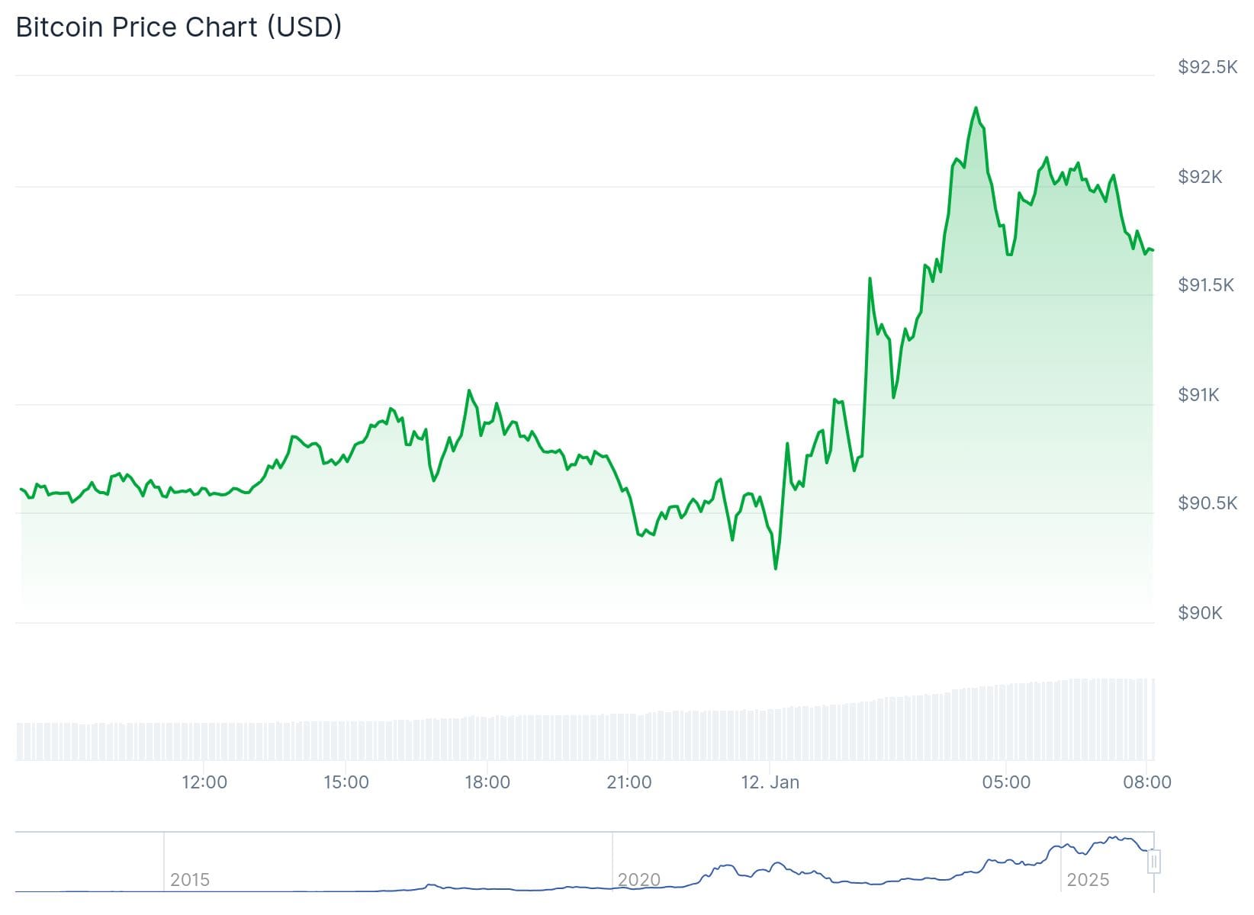Click the $91K price axis label

click(x=1198, y=395)
